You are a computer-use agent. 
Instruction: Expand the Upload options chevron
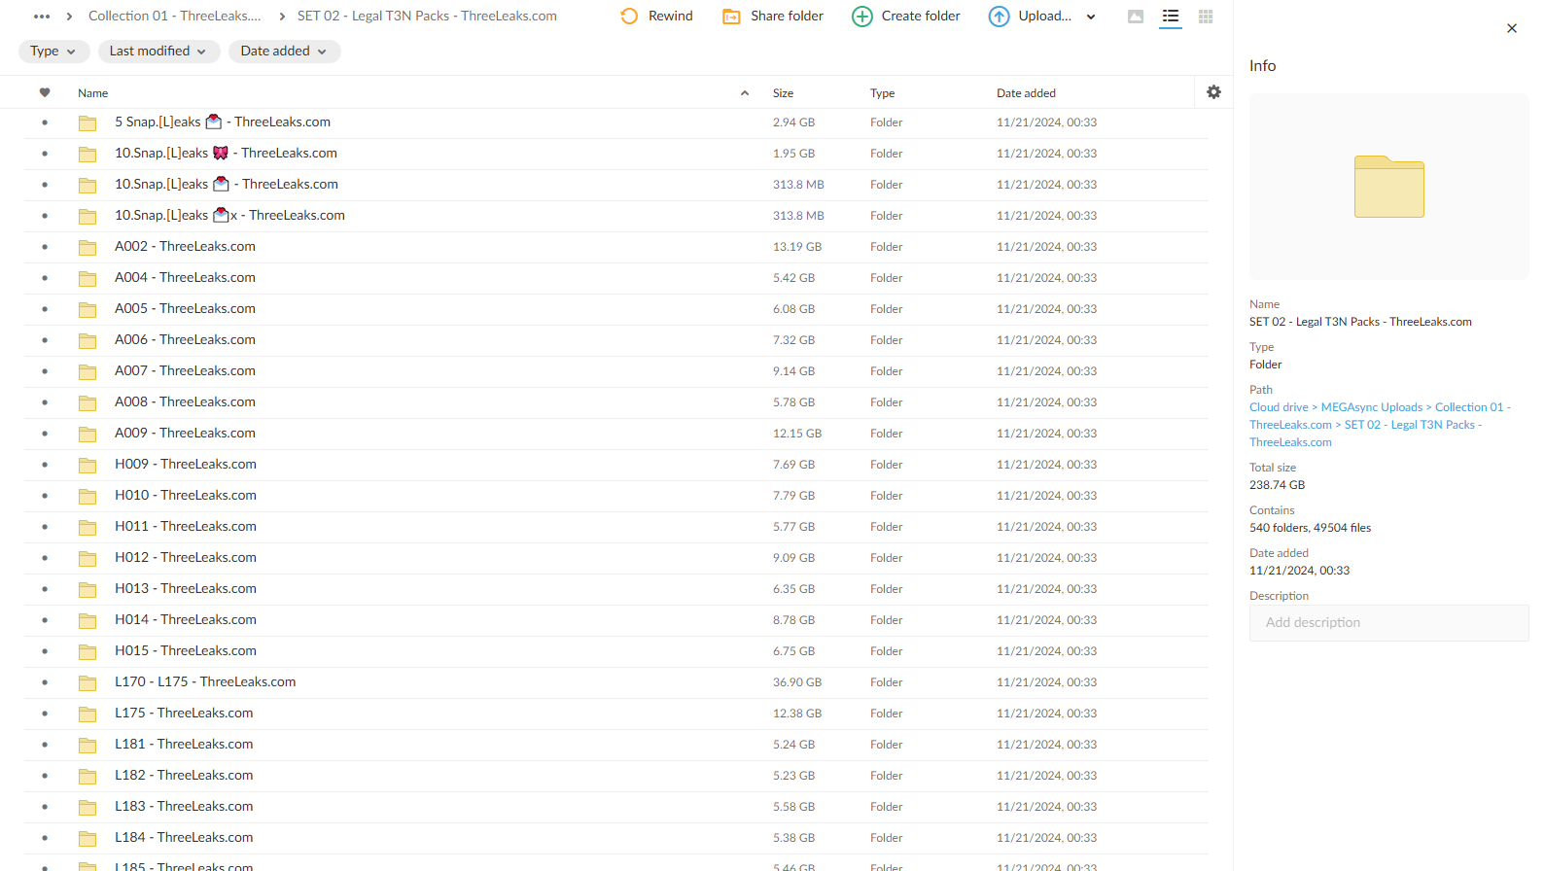1091,17
